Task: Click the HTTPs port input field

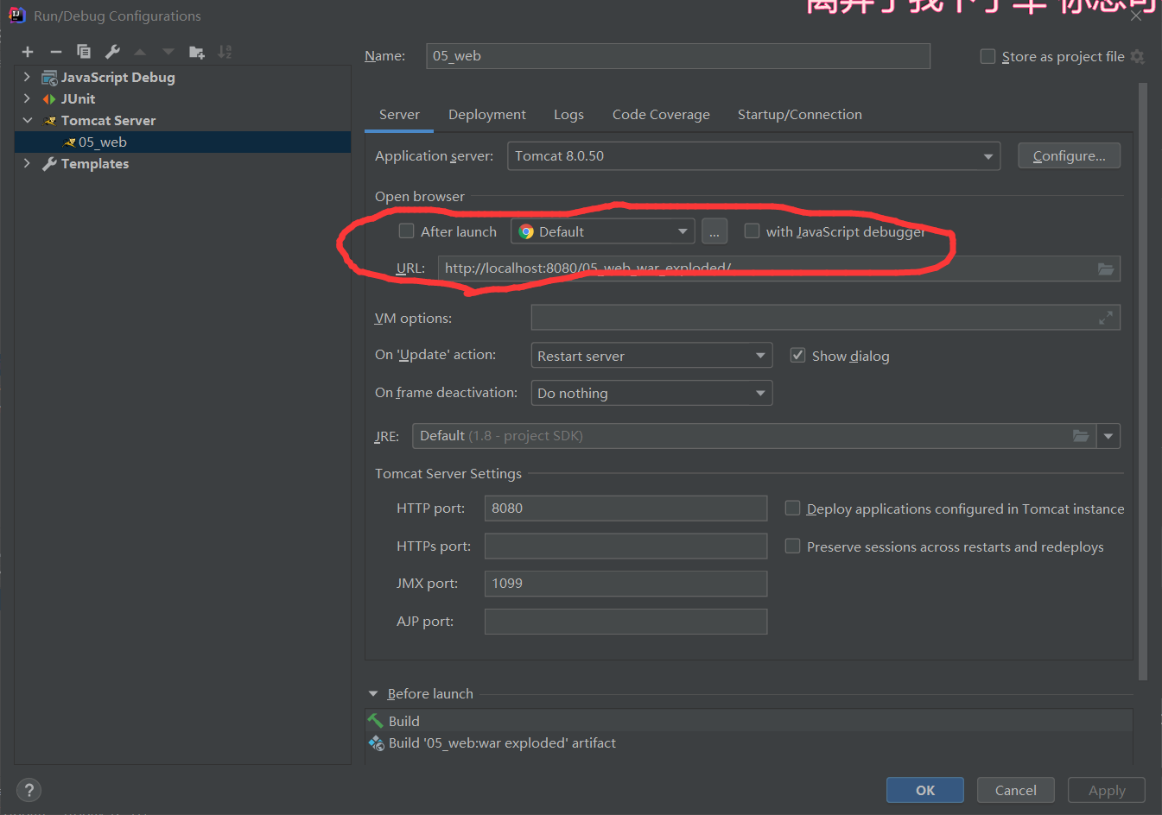Action: click(626, 546)
